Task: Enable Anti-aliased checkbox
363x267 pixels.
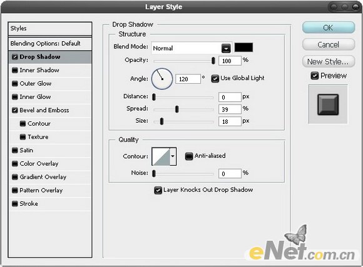Action: 189,156
